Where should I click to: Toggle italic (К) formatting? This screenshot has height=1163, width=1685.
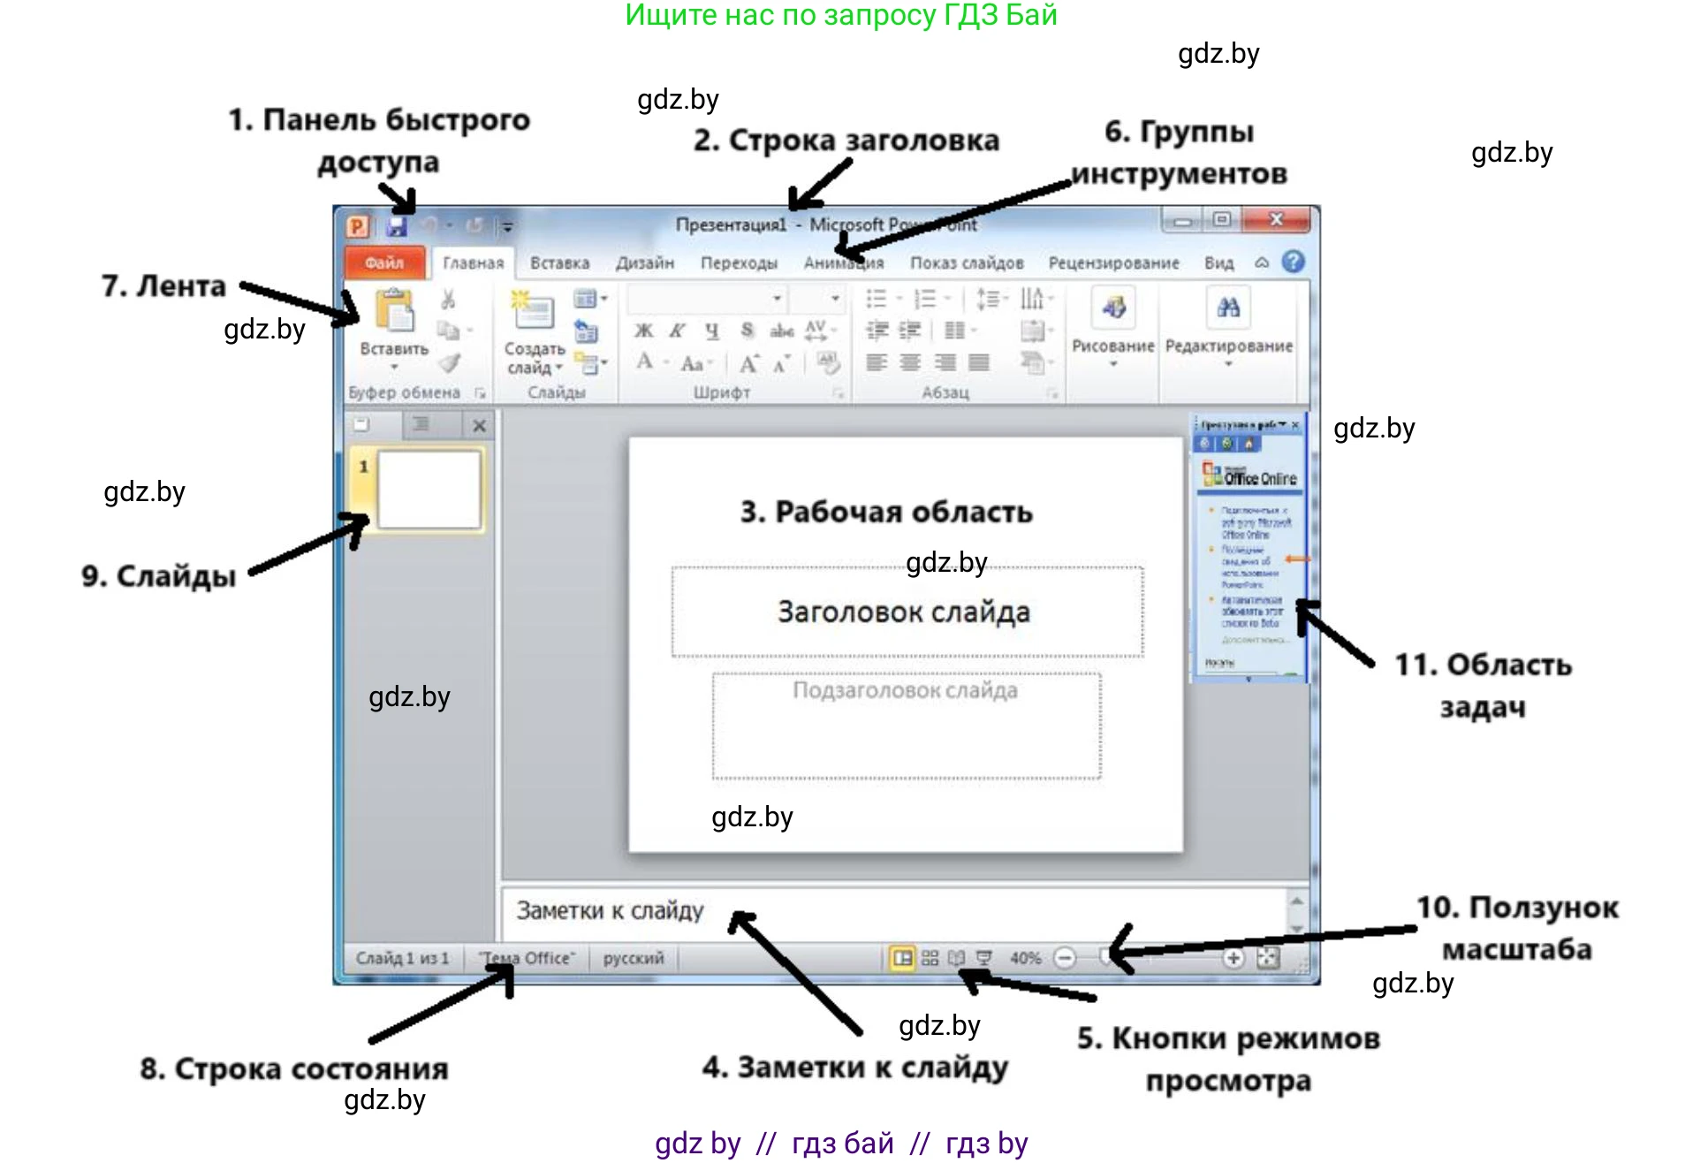(x=677, y=331)
